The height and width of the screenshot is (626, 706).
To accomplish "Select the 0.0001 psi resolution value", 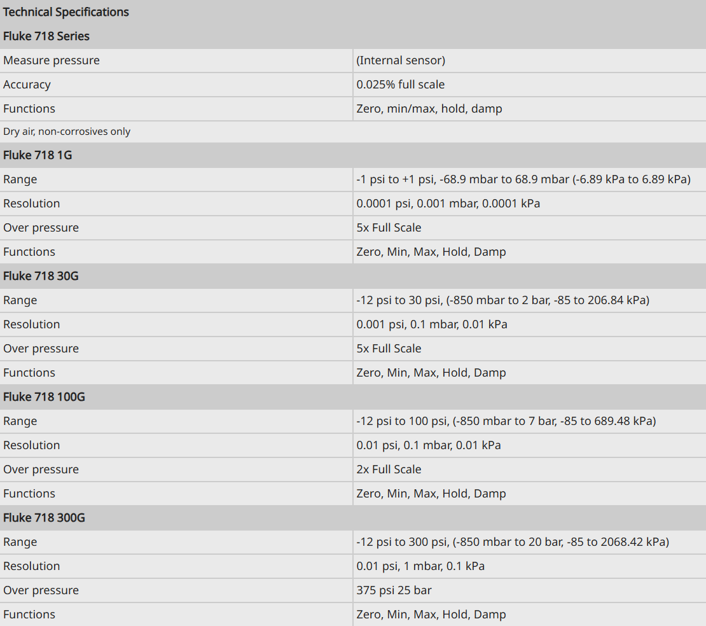I will [x=448, y=204].
